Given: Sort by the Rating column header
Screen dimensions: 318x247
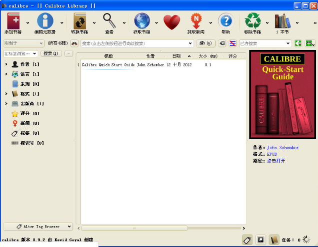Looking at the screenshot, I should coord(232,56).
